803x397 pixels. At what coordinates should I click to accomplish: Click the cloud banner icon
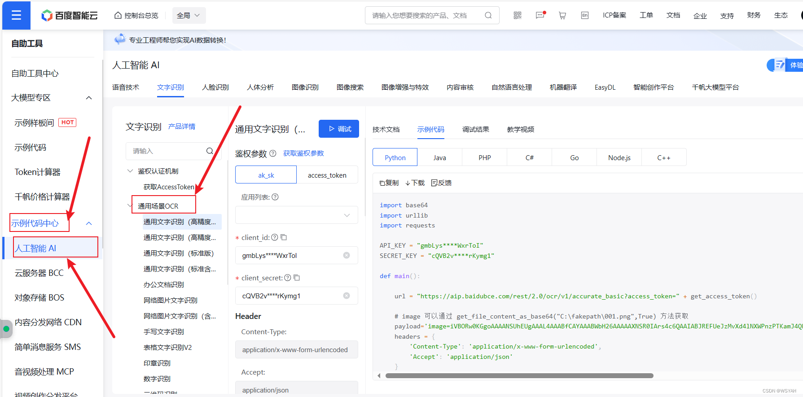[x=120, y=39]
